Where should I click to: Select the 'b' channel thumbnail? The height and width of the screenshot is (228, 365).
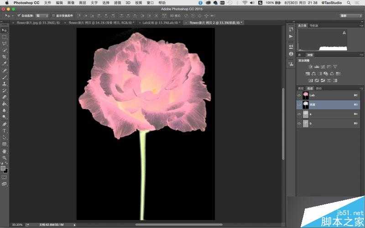305,123
